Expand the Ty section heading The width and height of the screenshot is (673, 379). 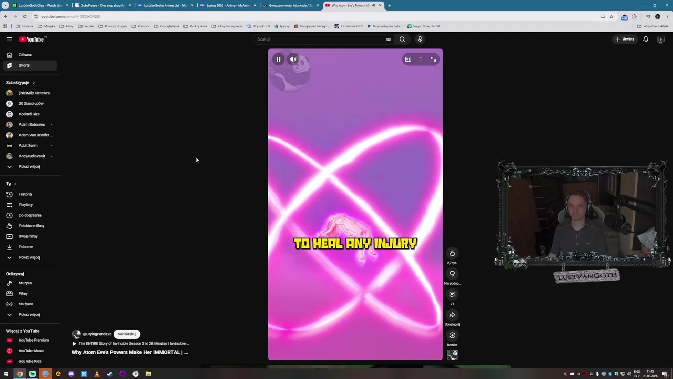[x=11, y=184]
